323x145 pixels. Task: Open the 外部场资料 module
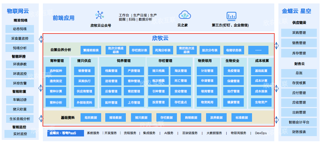pyautogui.click(x=84, y=103)
